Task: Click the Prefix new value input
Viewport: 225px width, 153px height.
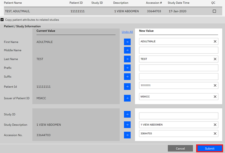Action: [178, 68]
